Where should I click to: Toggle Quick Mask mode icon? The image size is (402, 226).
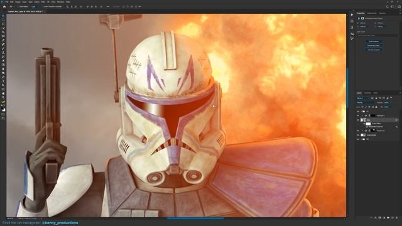(3, 114)
